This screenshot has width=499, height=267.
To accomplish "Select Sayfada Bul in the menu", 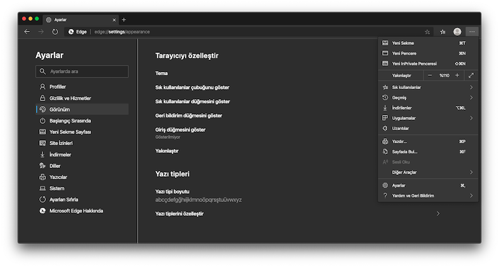I will point(428,151).
